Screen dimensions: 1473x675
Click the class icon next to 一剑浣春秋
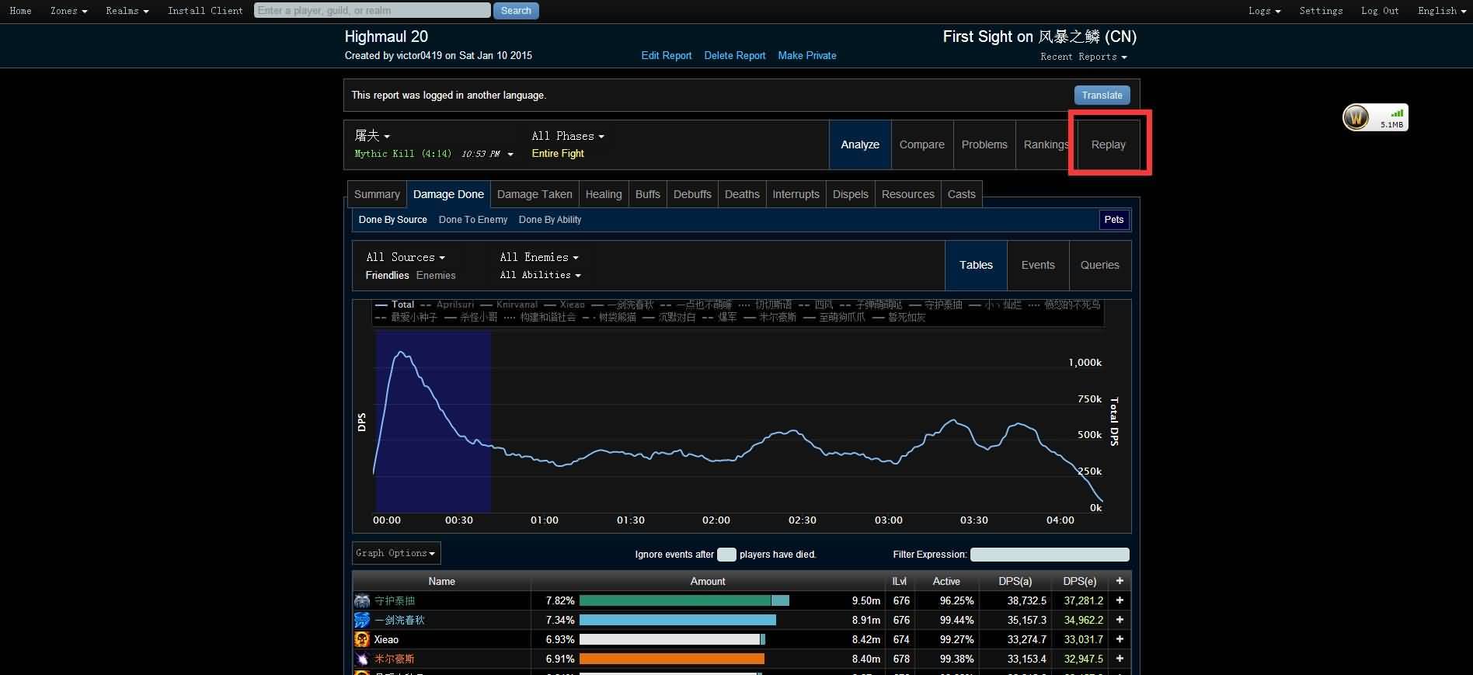362,620
